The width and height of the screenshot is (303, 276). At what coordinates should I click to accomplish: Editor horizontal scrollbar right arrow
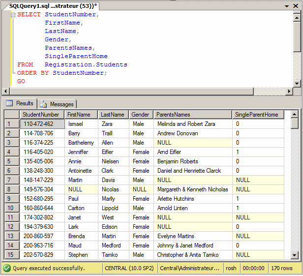289,91
